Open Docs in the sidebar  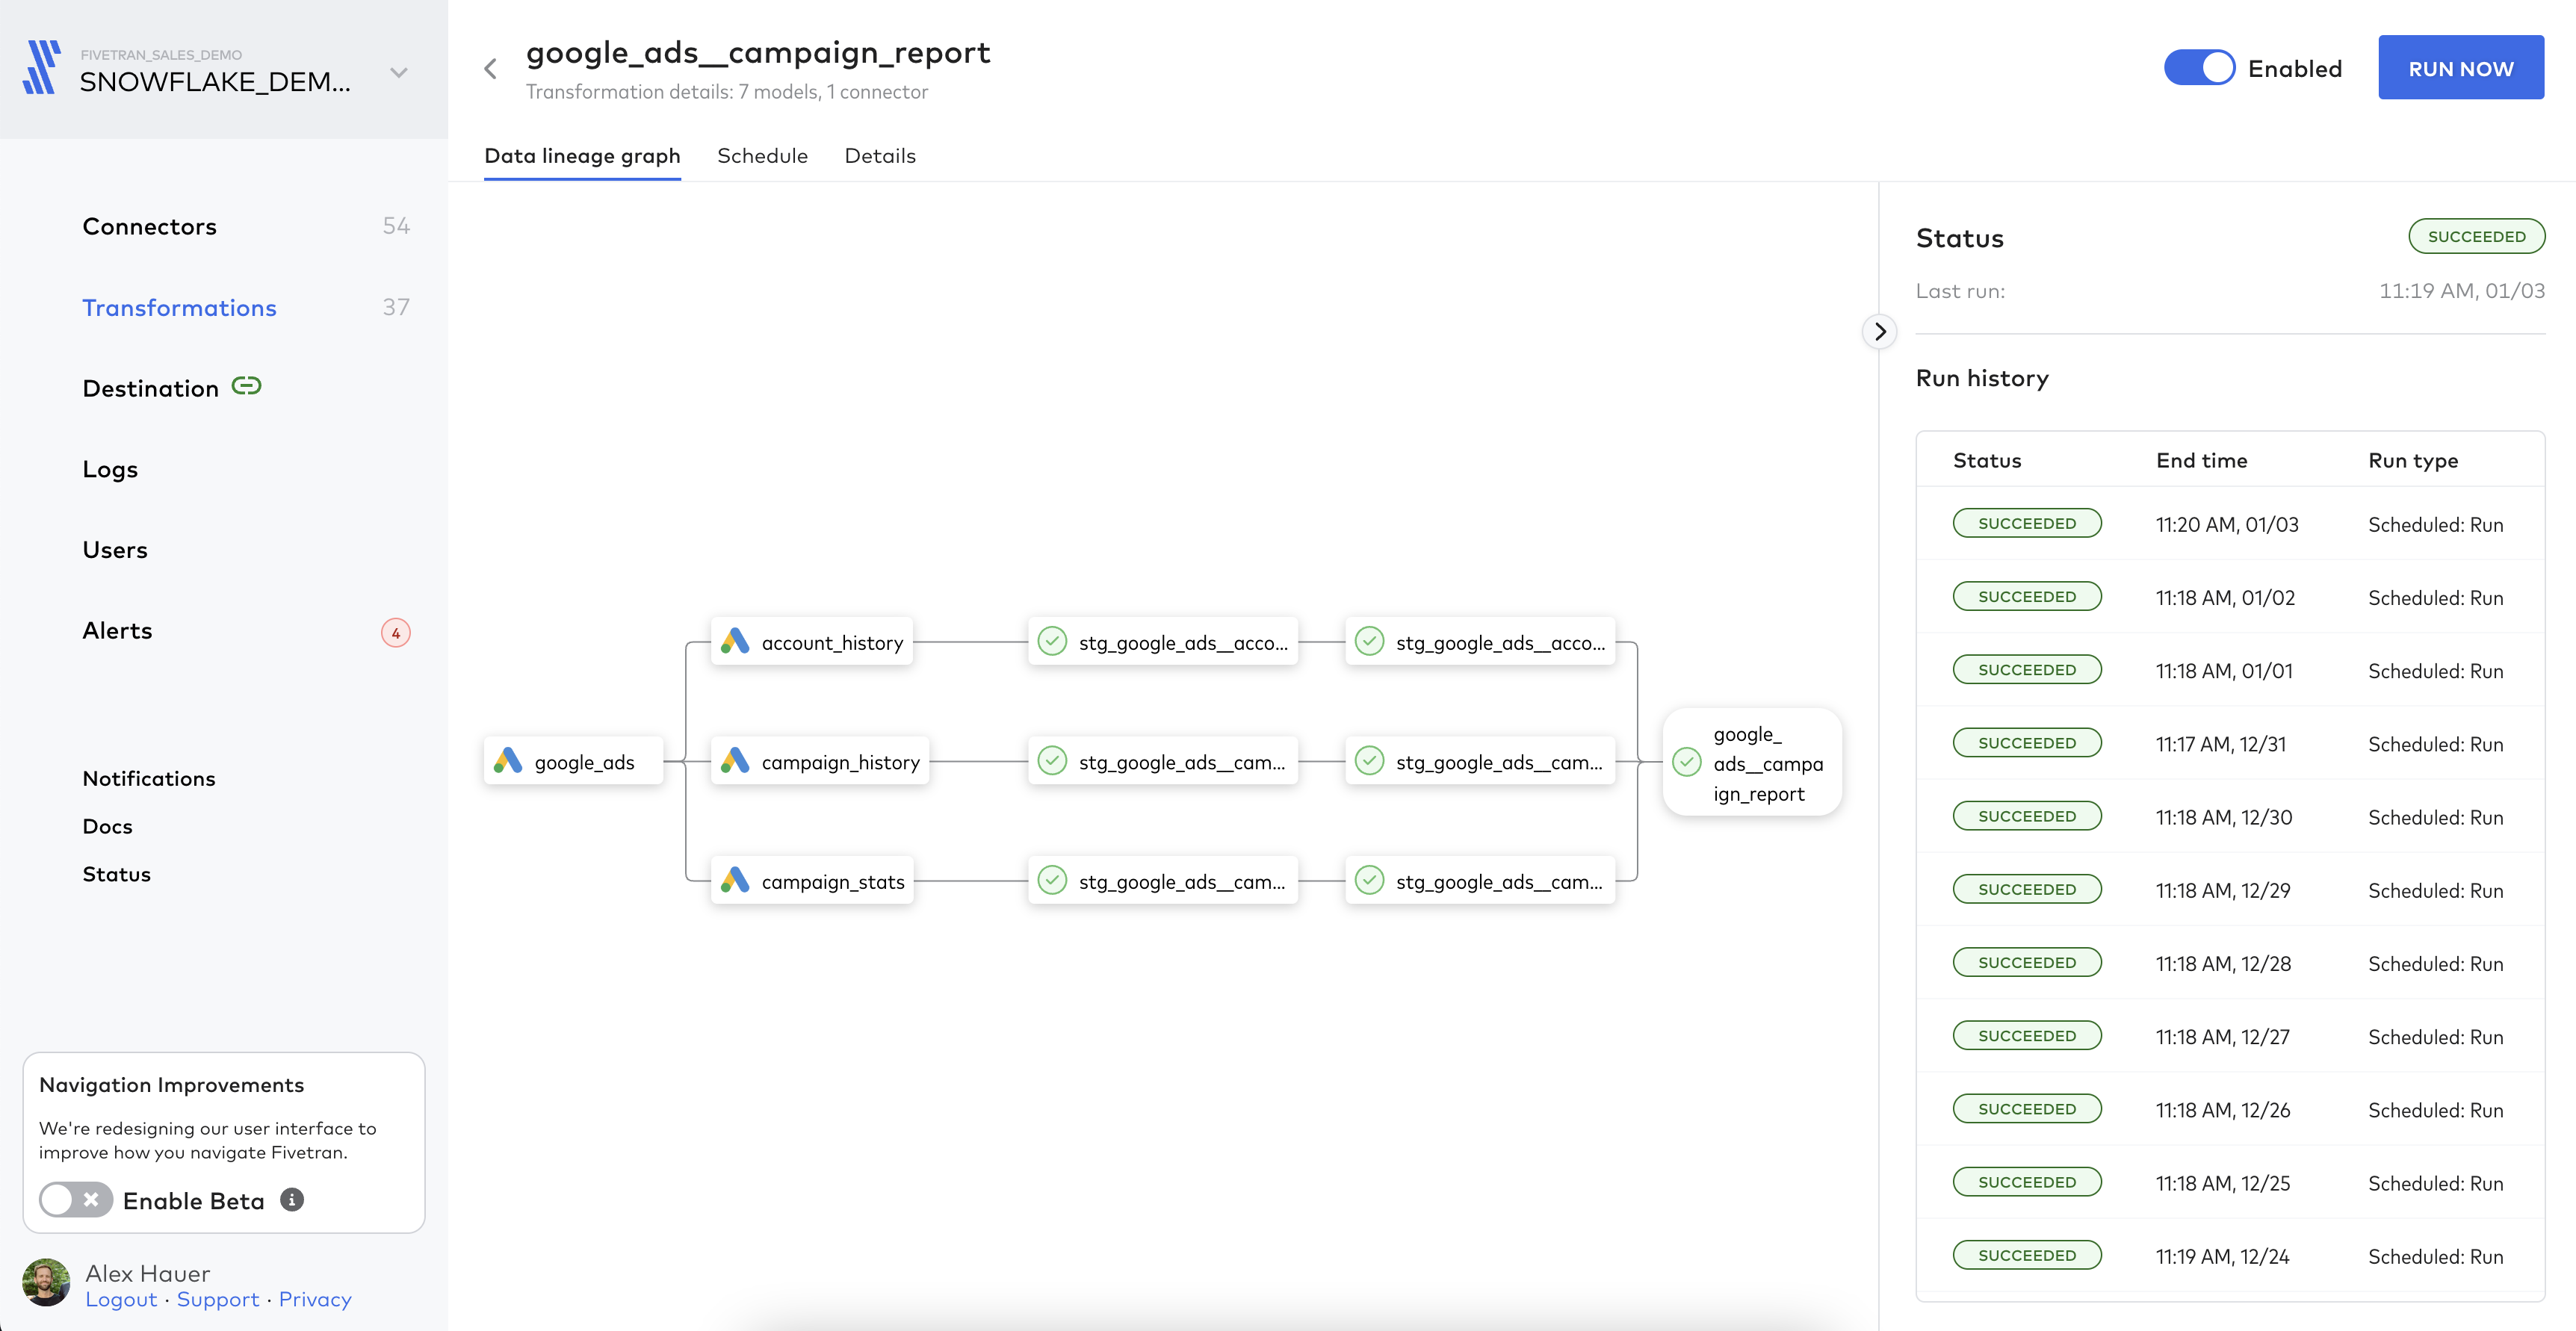coord(107,826)
